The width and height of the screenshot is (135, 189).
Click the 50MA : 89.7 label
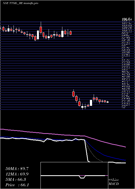click(x=17, y=169)
